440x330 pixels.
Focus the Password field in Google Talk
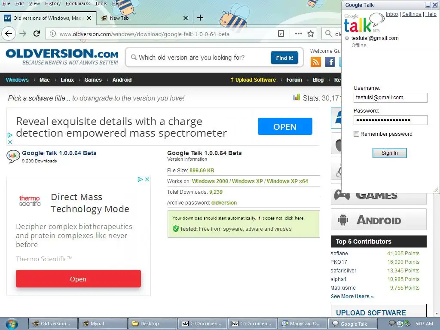[390, 120]
